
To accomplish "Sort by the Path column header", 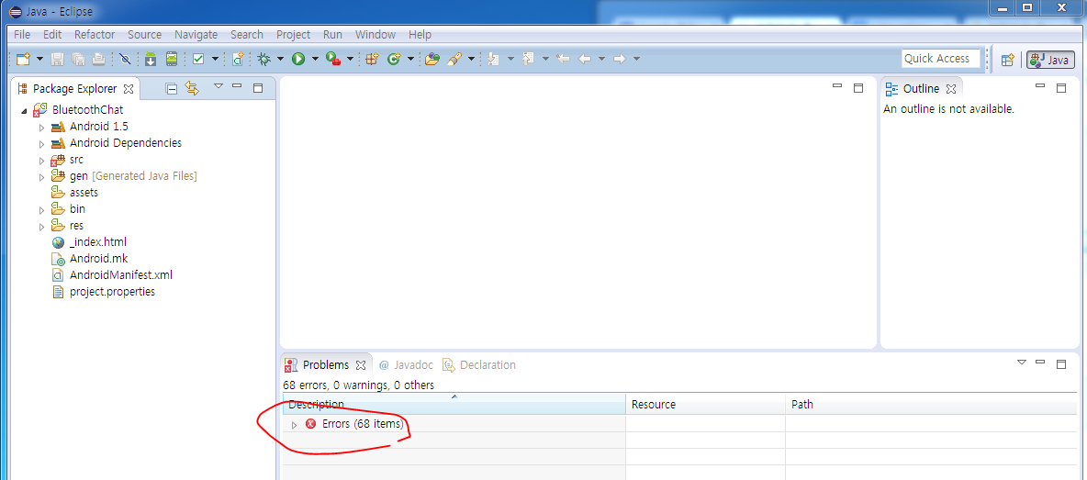I will coord(932,405).
